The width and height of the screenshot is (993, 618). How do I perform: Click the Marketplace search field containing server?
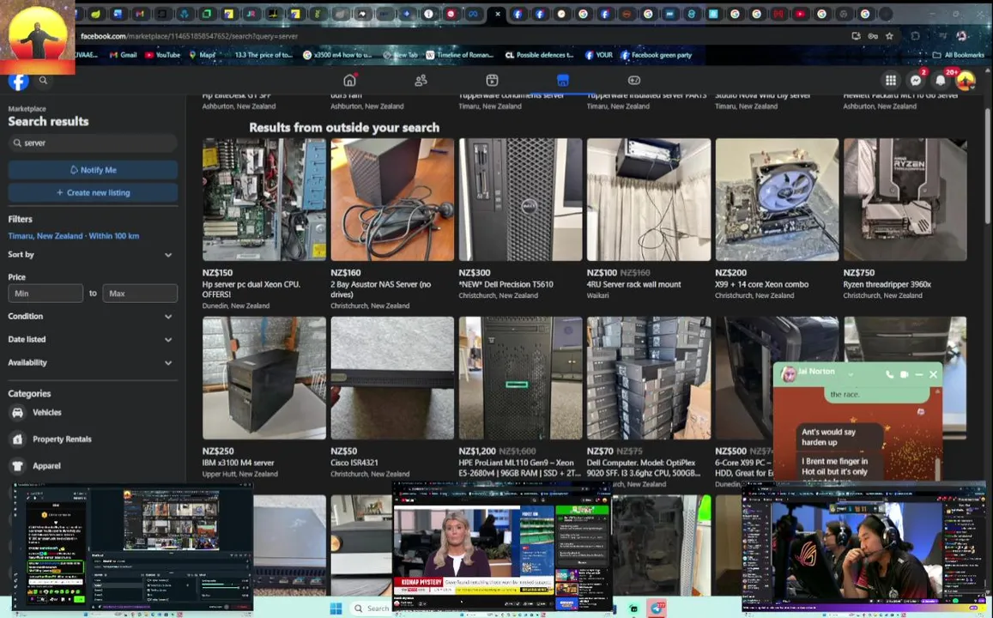[x=93, y=143]
